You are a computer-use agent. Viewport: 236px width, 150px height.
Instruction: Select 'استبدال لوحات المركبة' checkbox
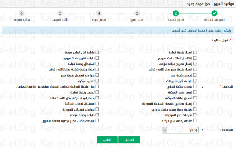coord(97,103)
